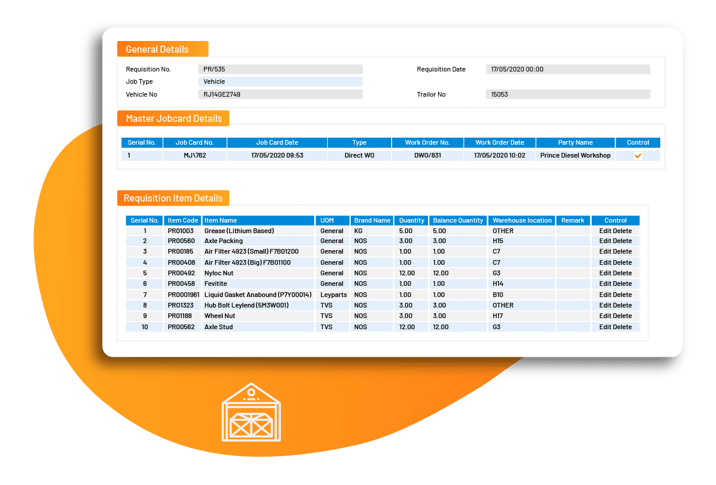Click Edit Delete for Axle Stud row

pos(615,327)
